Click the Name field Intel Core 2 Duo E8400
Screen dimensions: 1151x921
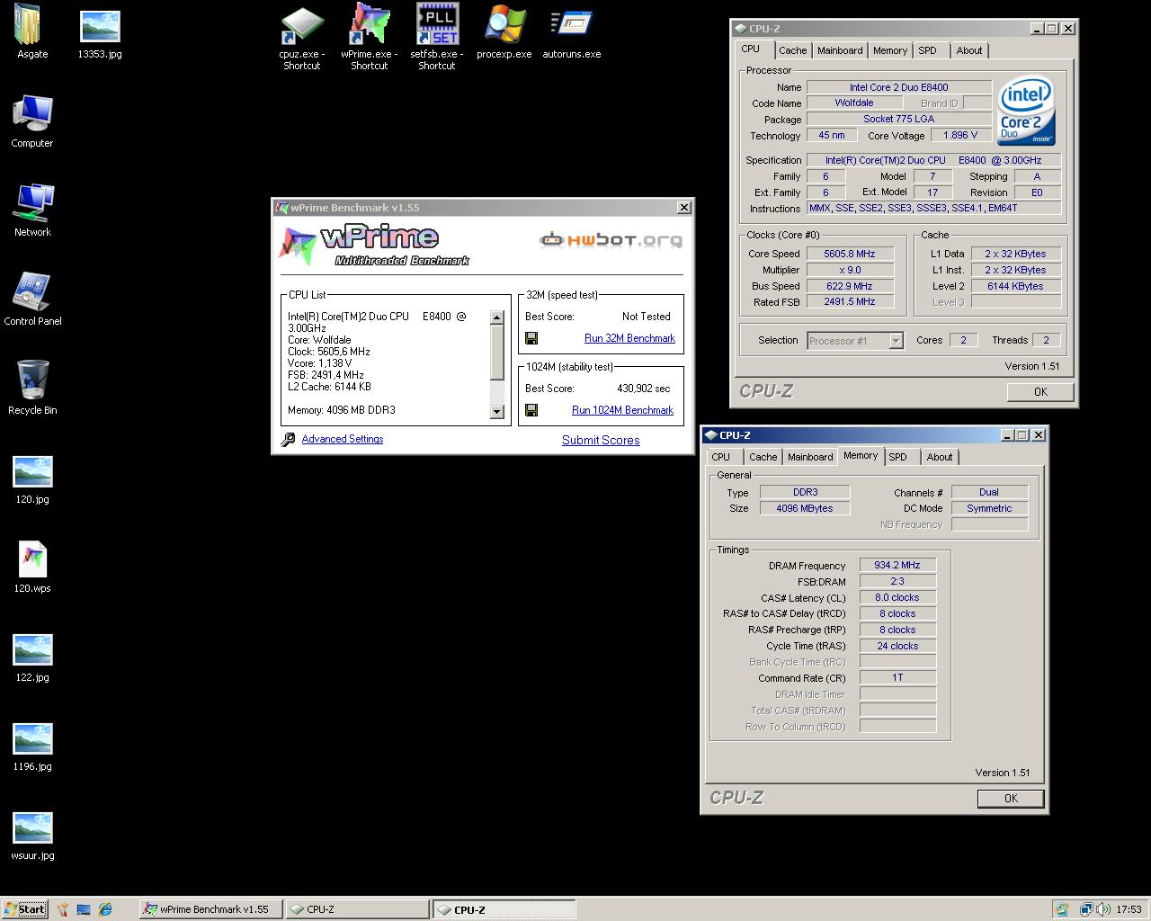coord(898,87)
